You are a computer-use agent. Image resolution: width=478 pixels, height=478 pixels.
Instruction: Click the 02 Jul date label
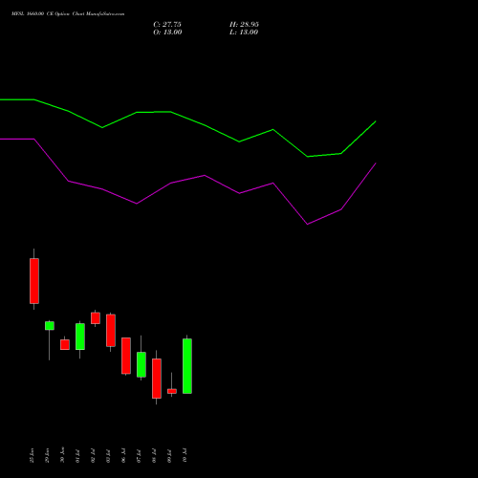pos(93,456)
